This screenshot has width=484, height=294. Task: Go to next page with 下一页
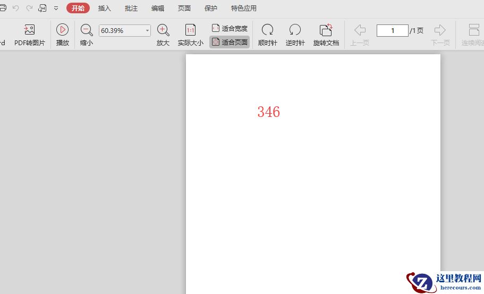click(x=440, y=35)
